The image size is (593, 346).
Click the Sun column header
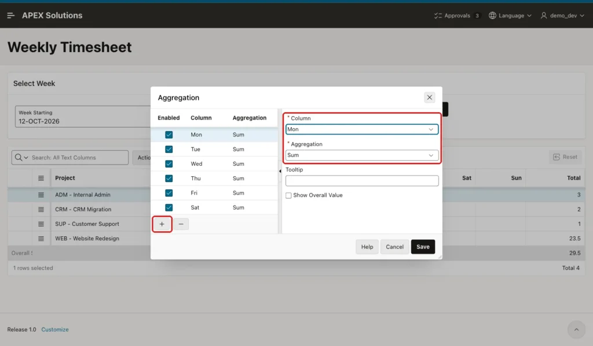click(x=516, y=178)
